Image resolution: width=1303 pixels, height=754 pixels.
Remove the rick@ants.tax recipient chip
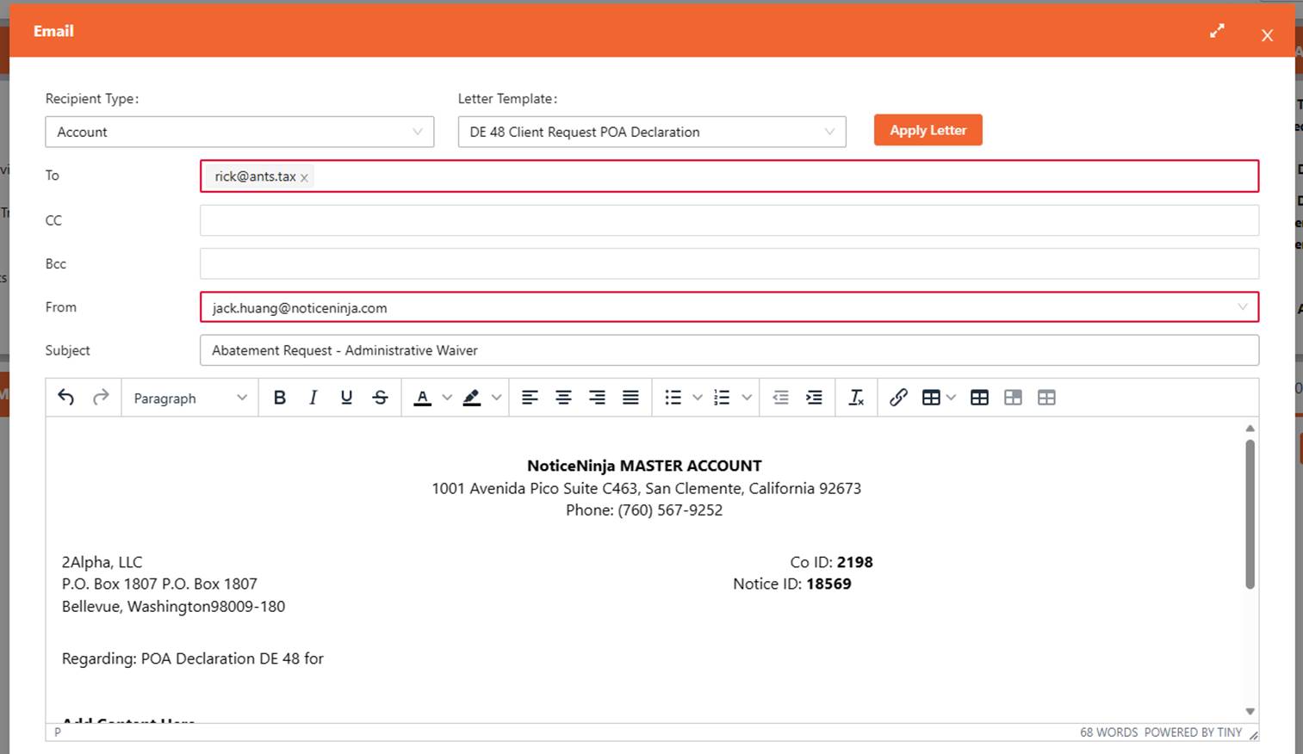coord(304,176)
